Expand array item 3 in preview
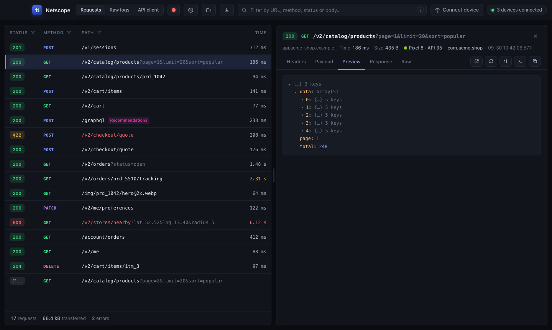This screenshot has height=330, width=552. (x=302, y=123)
